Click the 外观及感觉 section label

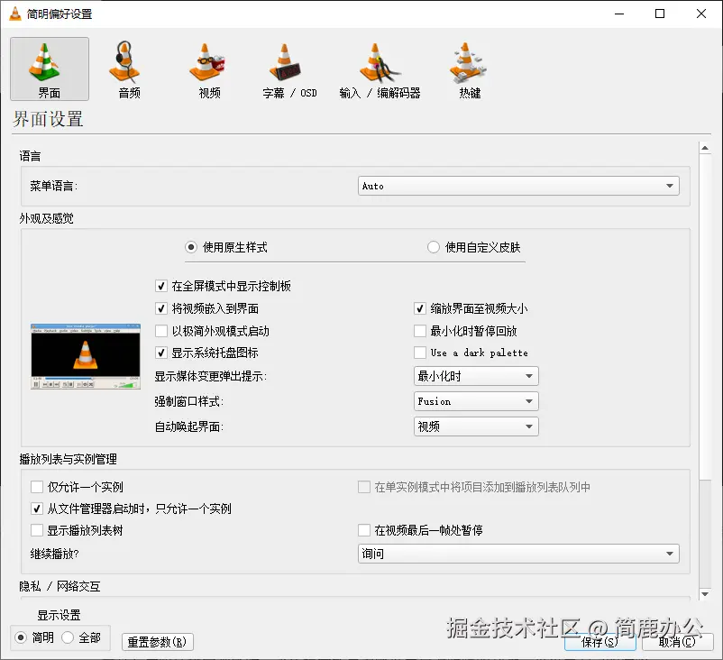pyautogui.click(x=46, y=218)
